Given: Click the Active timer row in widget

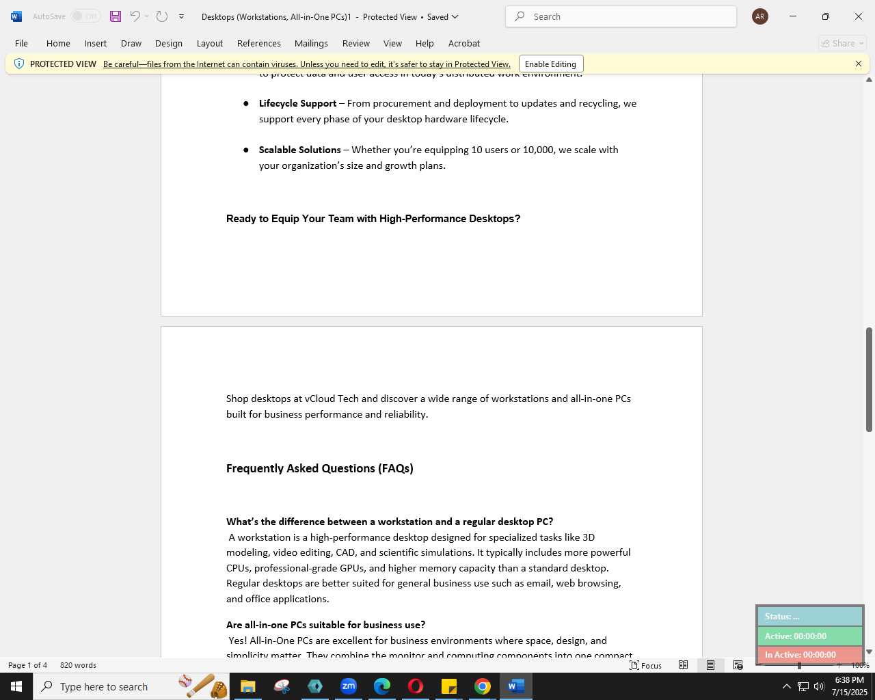Looking at the screenshot, I should click(810, 636).
